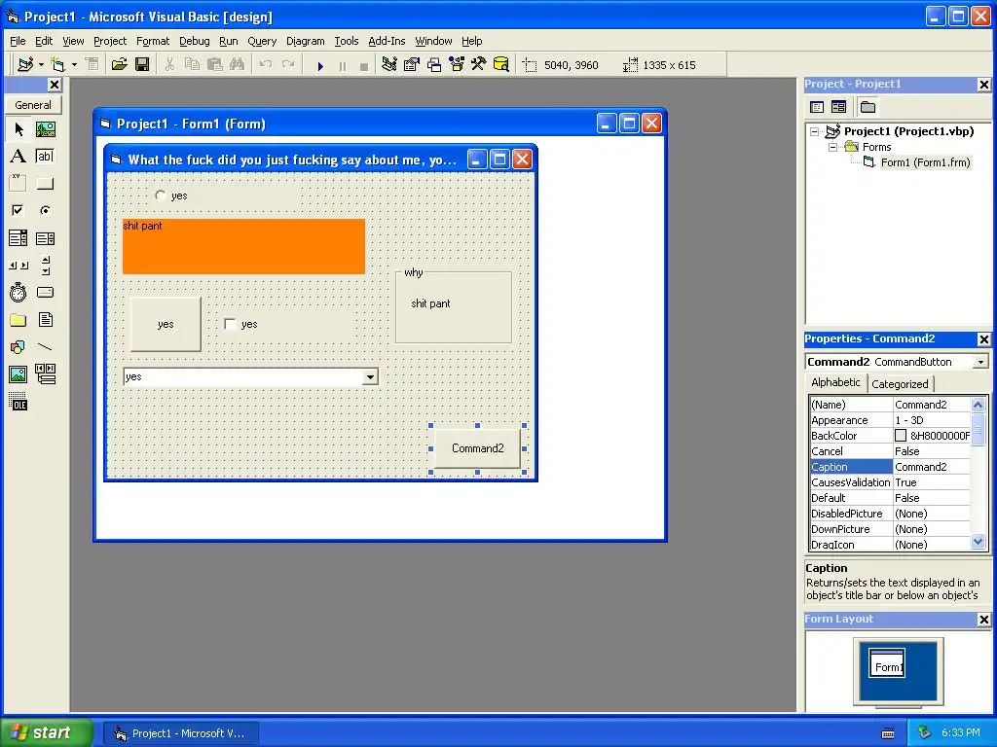Switch to the Categorized properties tab
997x747 pixels.
pos(900,383)
